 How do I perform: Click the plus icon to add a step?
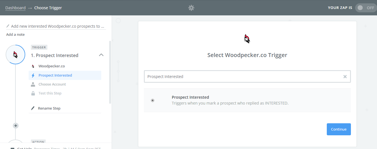point(16,126)
